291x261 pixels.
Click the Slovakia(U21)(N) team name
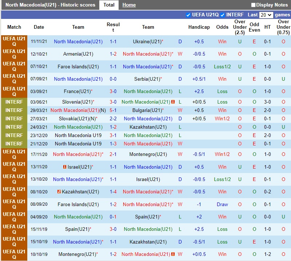[78, 119]
